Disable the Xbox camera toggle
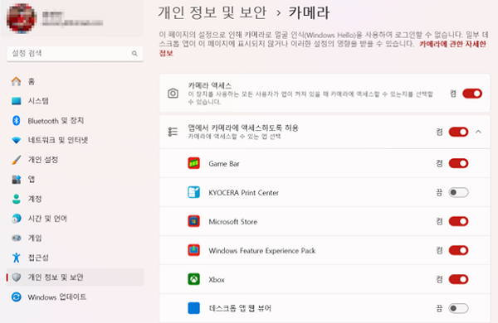This screenshot has height=323, width=498. [458, 279]
